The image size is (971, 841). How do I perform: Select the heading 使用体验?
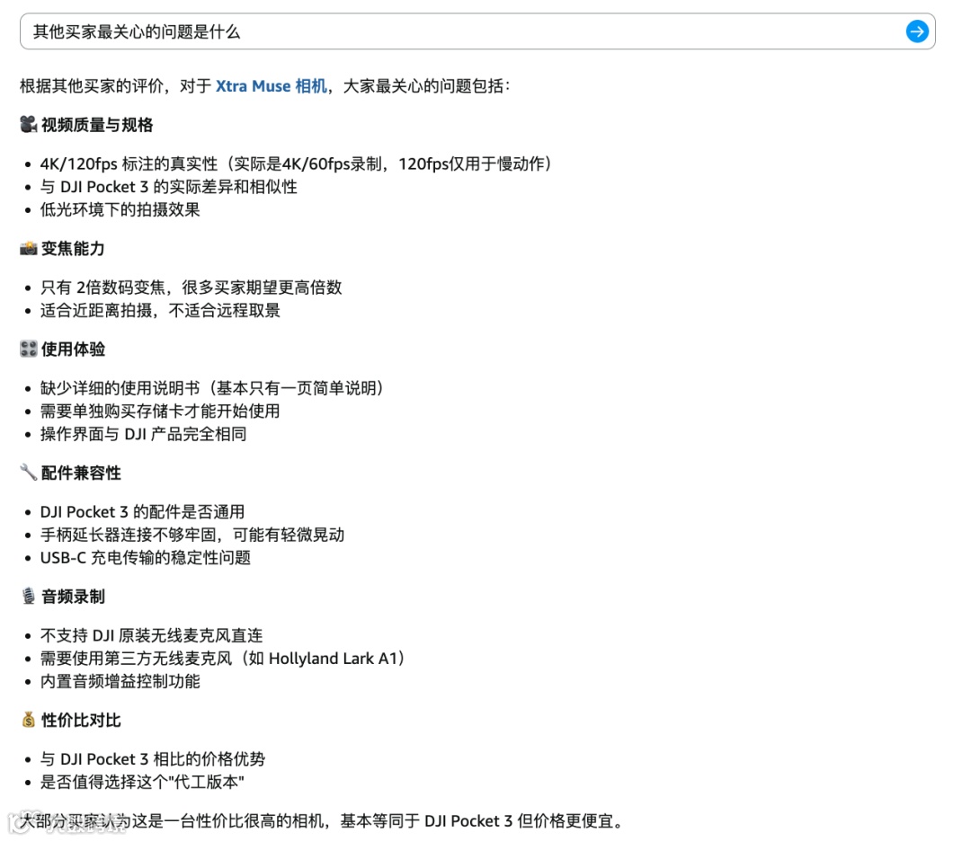click(x=73, y=349)
